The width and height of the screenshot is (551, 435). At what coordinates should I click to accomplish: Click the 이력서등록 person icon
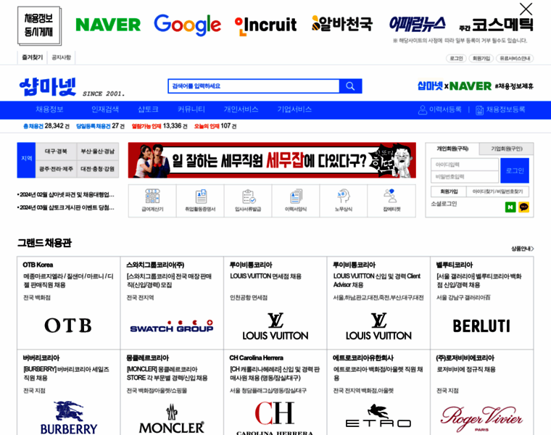pos(423,110)
